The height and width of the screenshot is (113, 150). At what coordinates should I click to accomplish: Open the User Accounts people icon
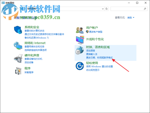coord(80,30)
